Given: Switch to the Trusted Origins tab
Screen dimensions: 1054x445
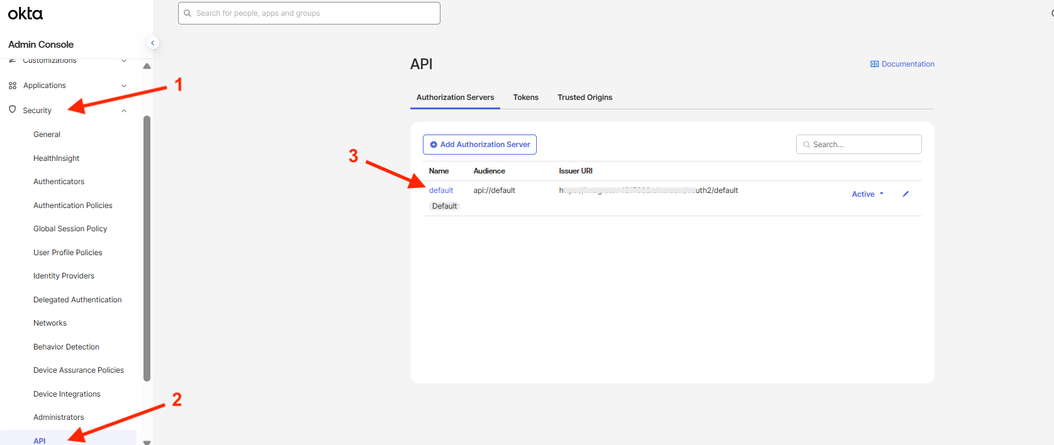Looking at the screenshot, I should coord(585,97).
